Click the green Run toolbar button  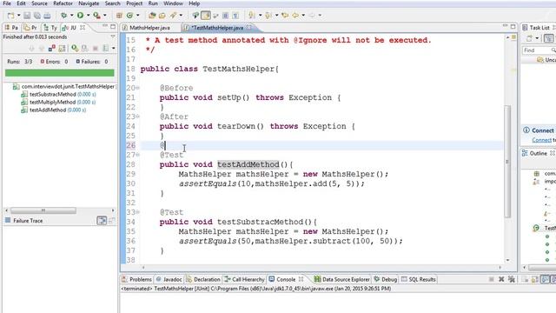[81, 16]
